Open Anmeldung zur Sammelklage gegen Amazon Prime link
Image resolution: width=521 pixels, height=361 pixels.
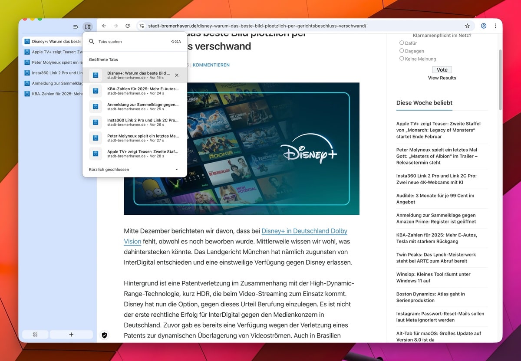tap(436, 218)
